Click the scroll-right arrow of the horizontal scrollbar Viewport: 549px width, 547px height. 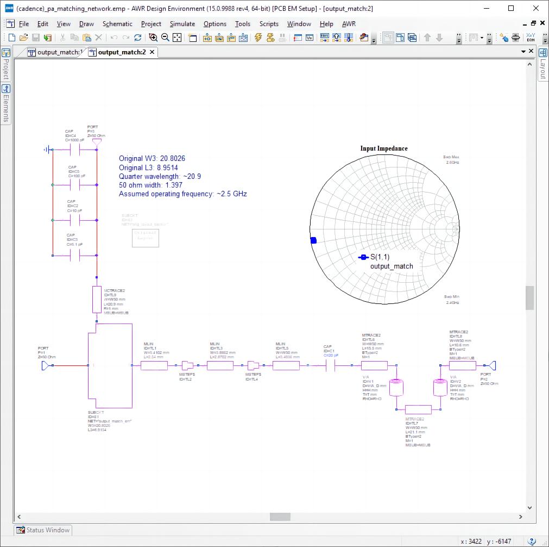pos(521,517)
